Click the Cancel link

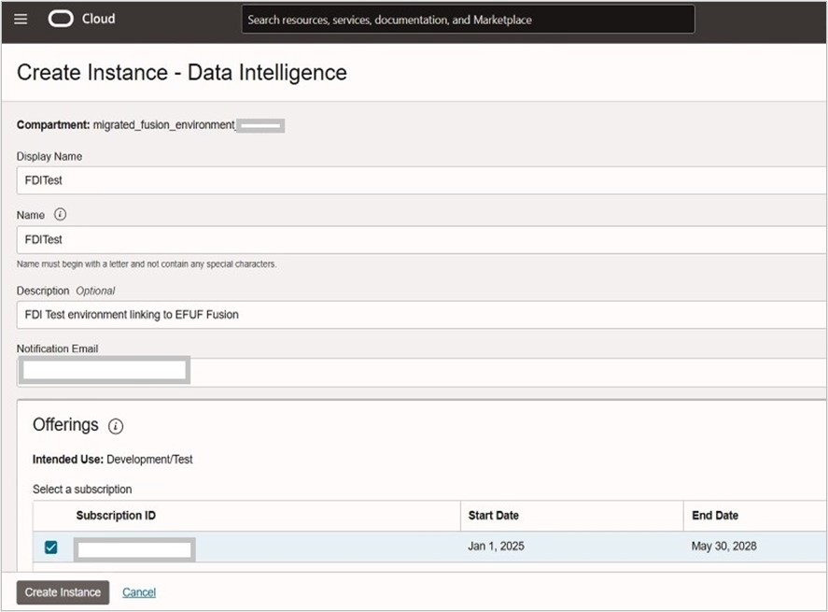click(x=139, y=592)
